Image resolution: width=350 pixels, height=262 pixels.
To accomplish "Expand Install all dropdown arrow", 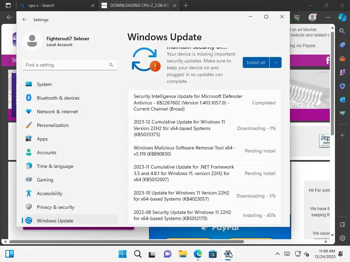I will coord(276,62).
